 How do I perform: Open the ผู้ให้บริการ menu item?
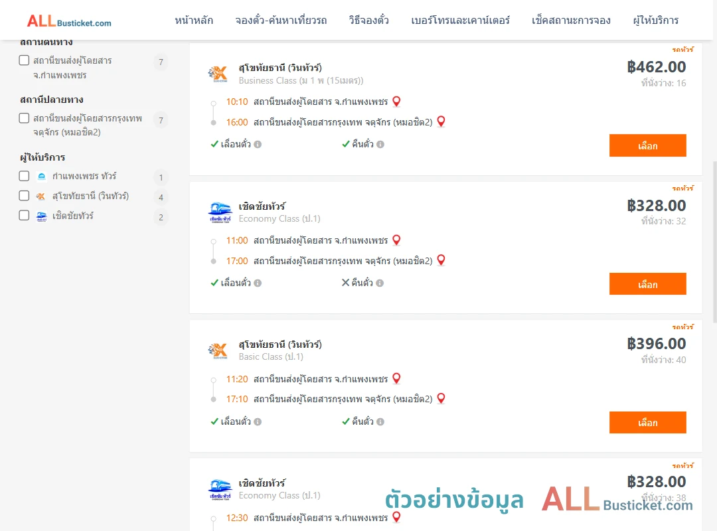655,21
